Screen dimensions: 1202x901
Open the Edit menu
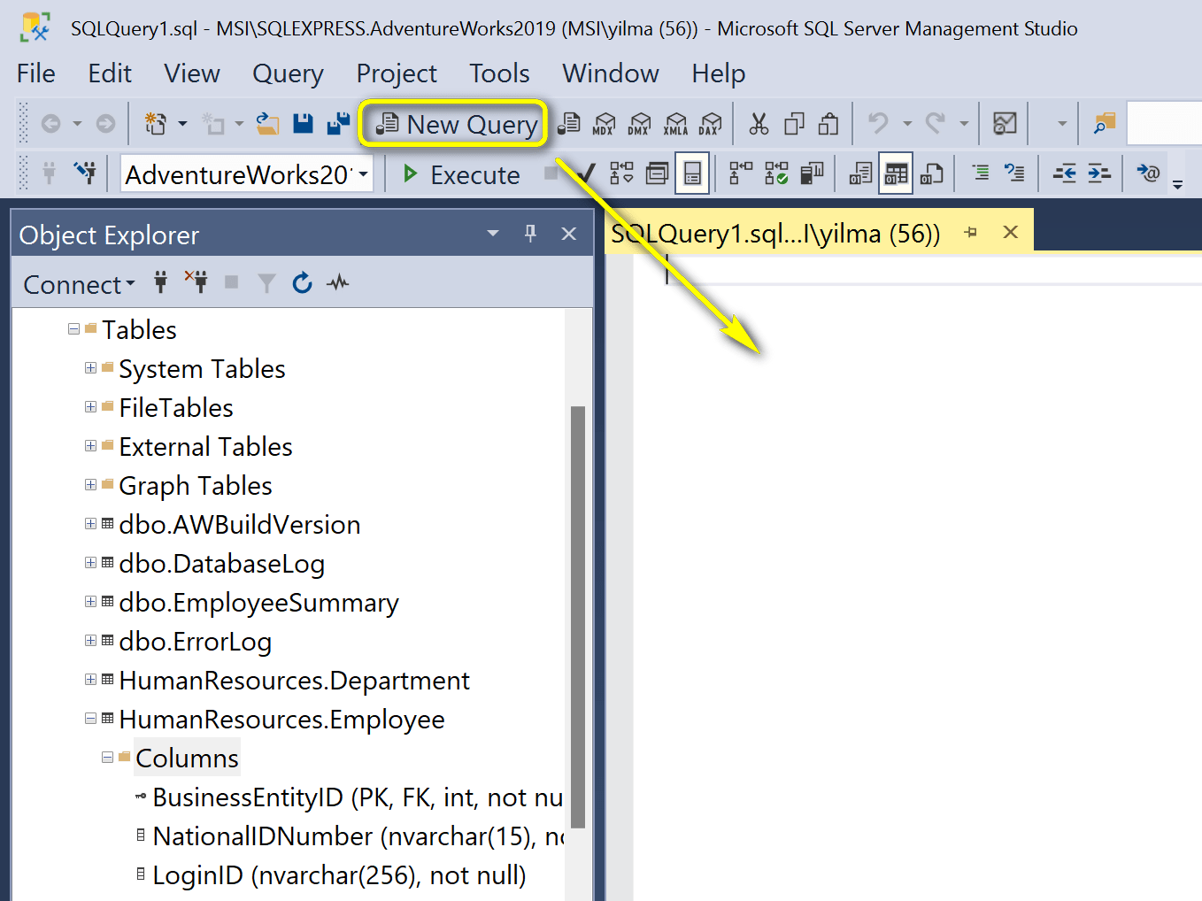coord(110,73)
